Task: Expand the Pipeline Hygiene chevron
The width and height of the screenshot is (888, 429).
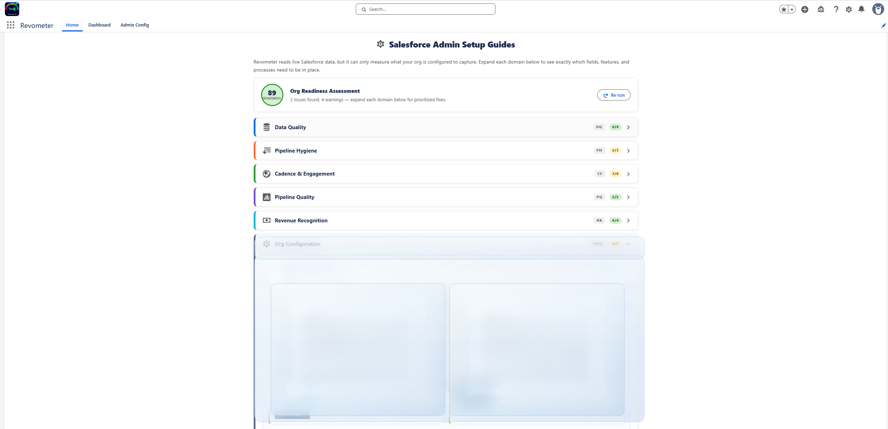Action: pyautogui.click(x=628, y=151)
